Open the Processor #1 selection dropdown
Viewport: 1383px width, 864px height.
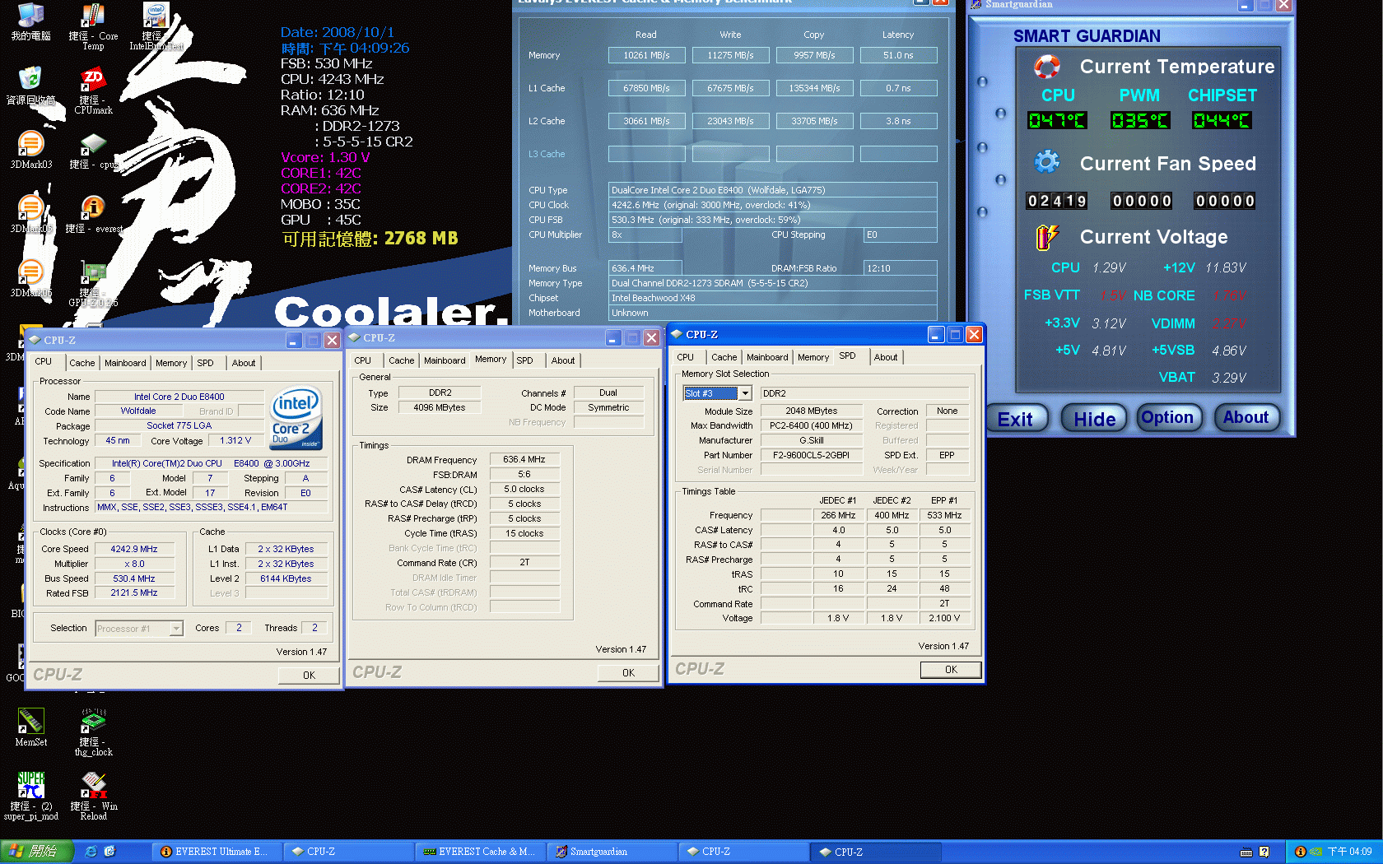point(176,629)
